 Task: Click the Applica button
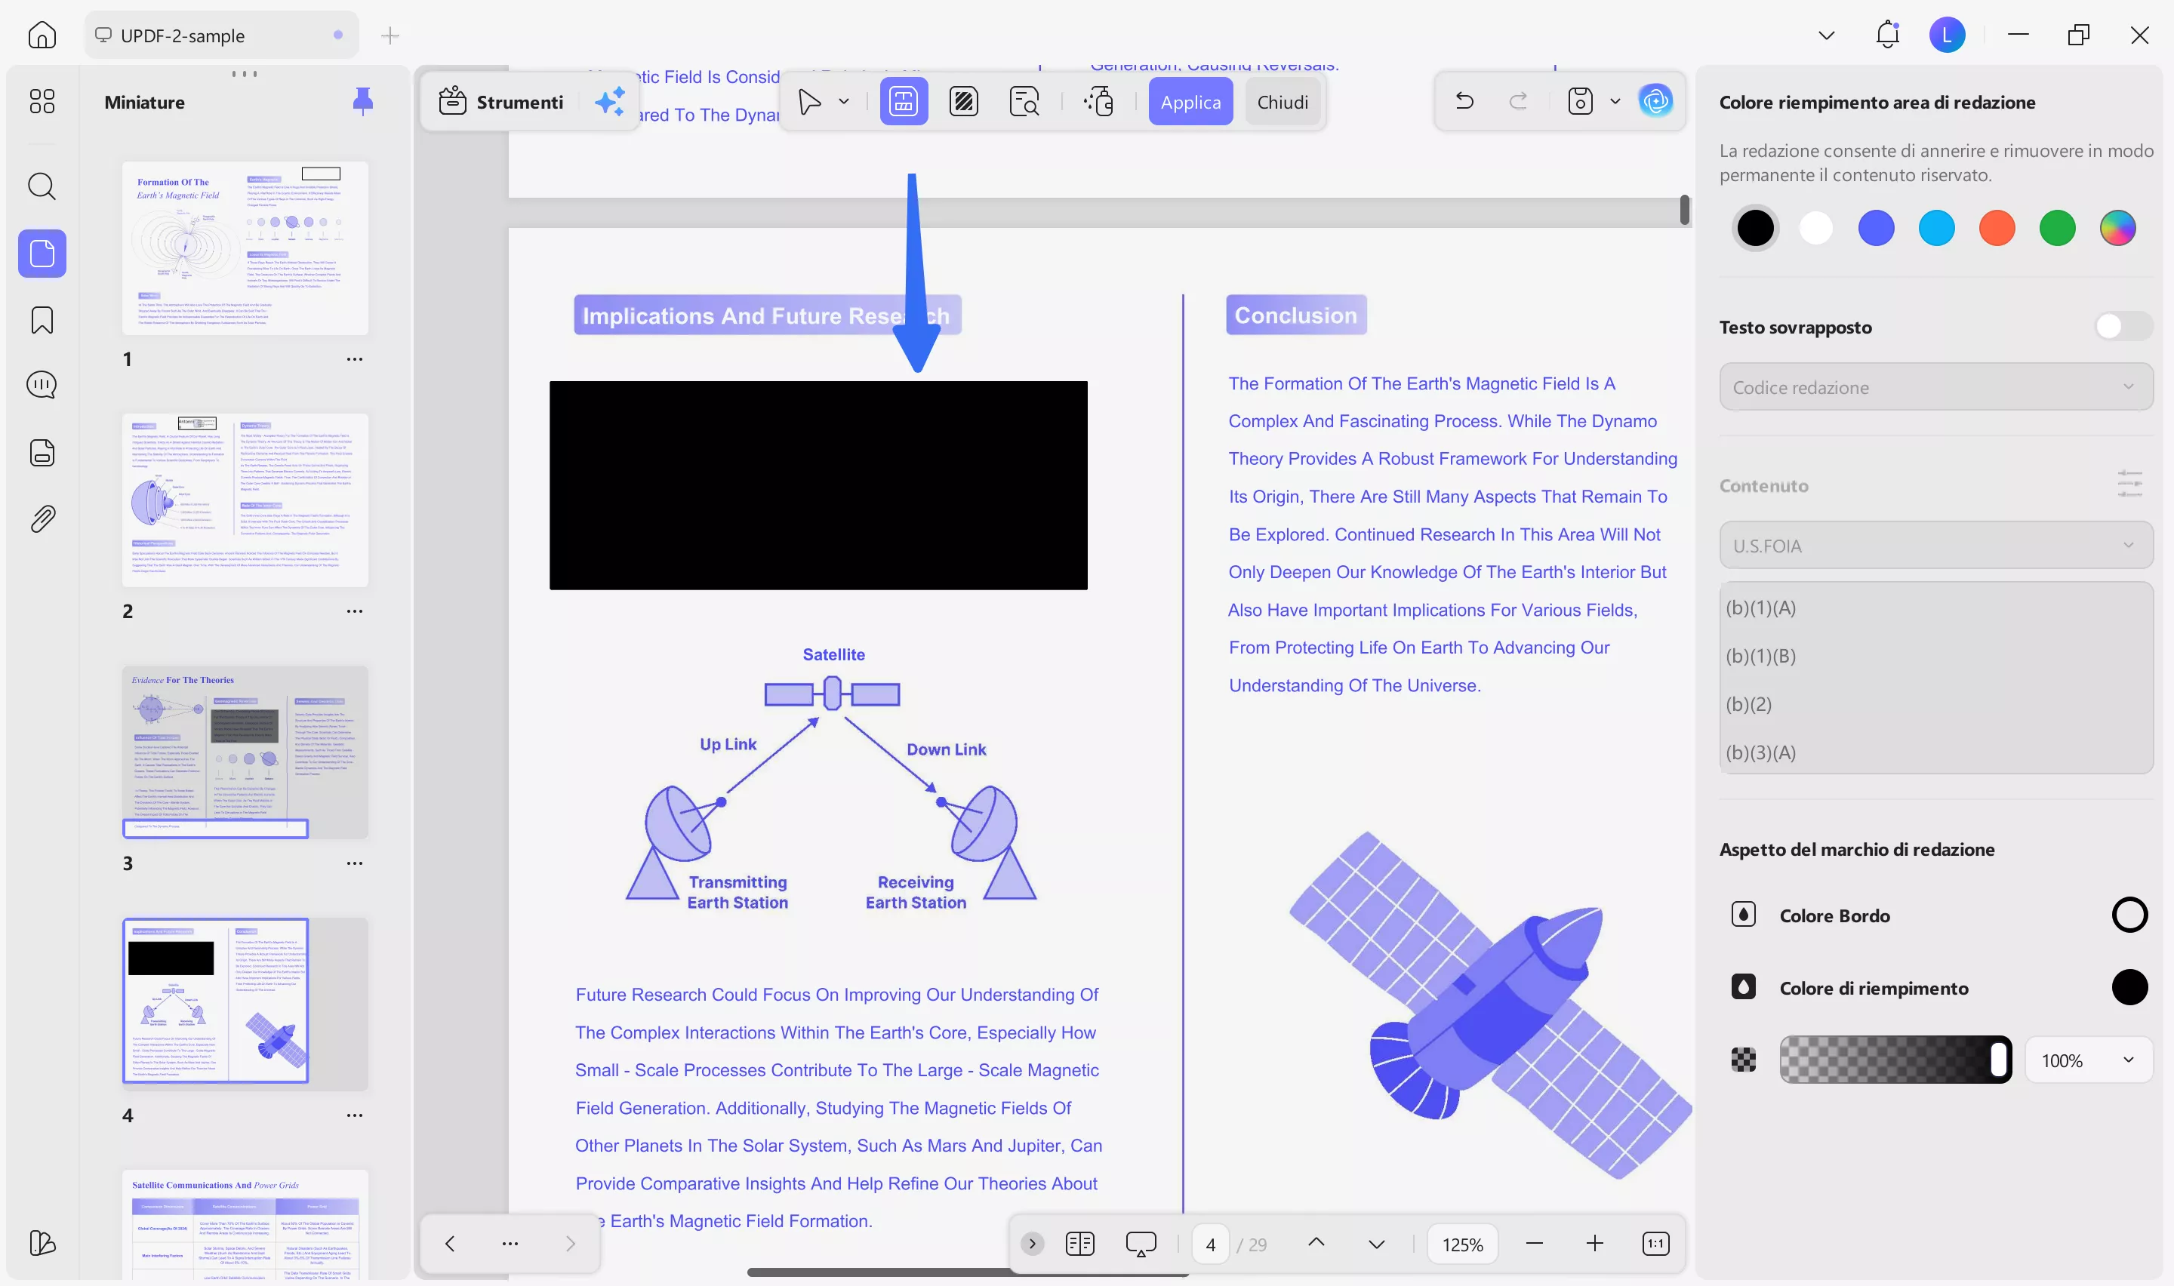coord(1190,102)
